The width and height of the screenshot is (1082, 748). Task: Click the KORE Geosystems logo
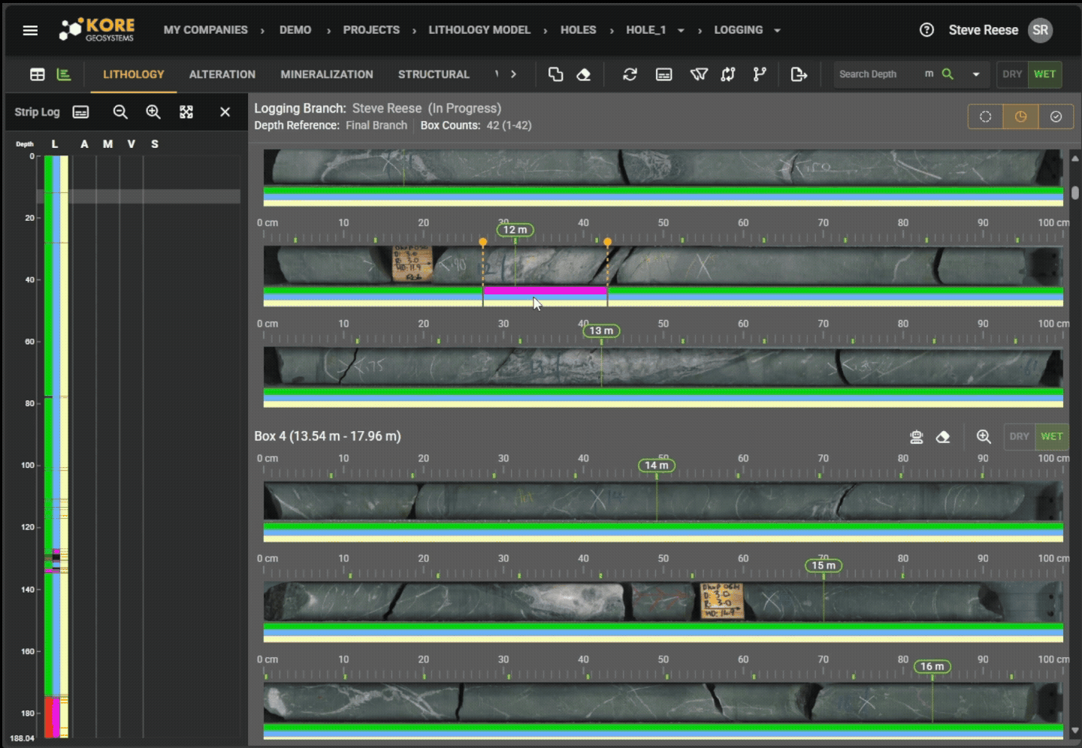(97, 30)
